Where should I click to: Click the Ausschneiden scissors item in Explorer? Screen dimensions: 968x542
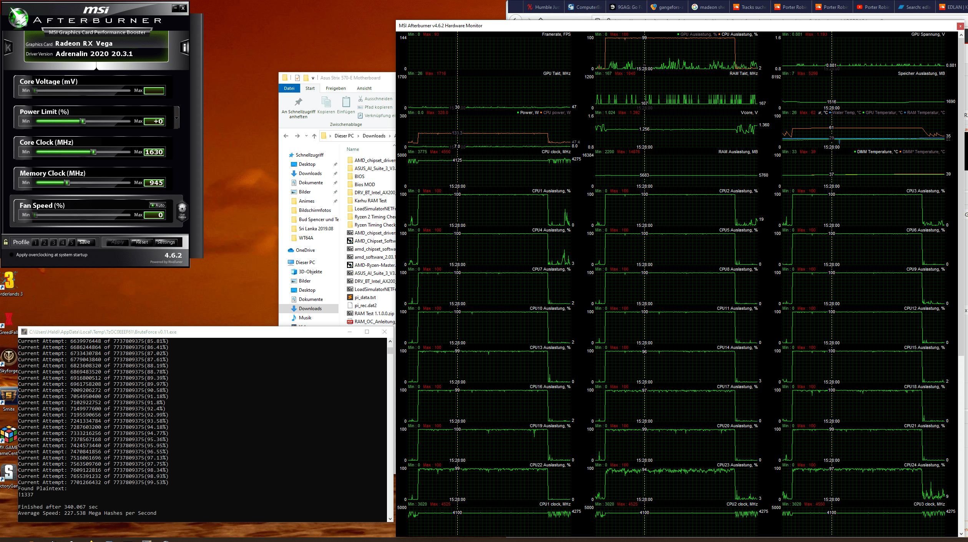click(x=375, y=99)
